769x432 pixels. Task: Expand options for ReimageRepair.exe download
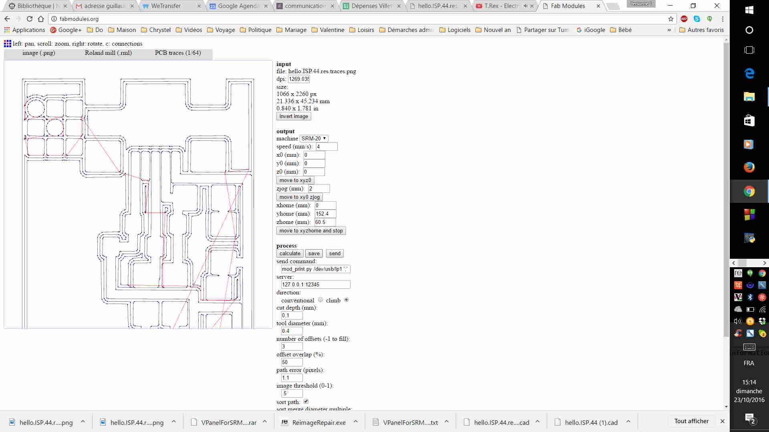tap(355, 421)
